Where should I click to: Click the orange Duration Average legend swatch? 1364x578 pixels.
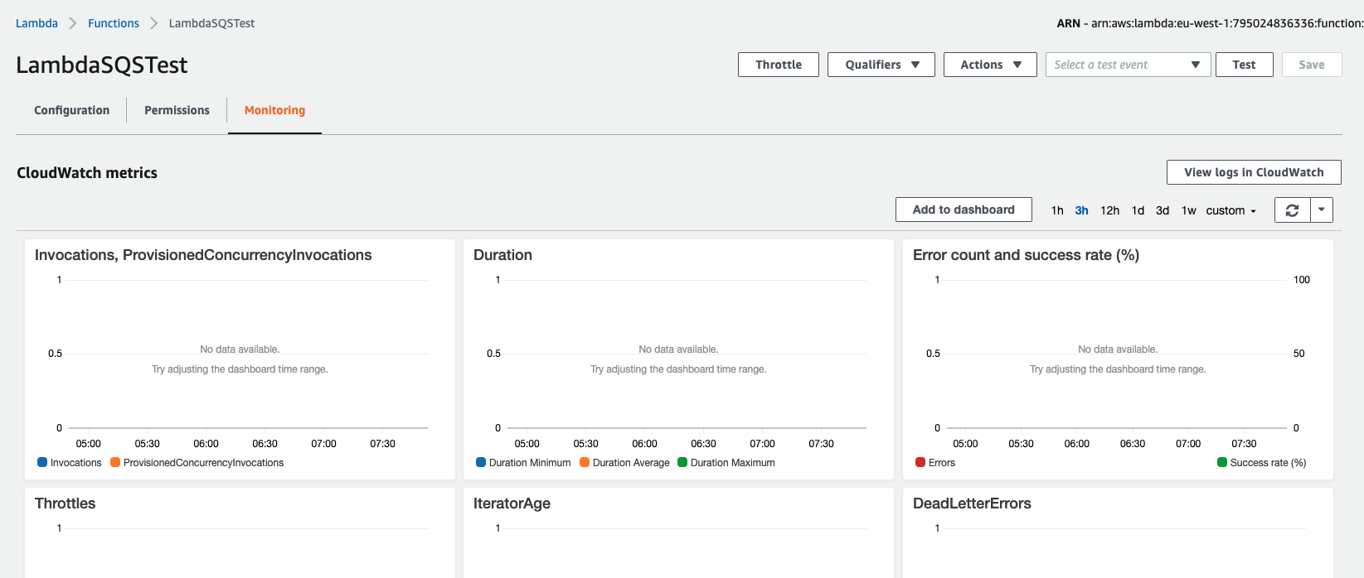coord(585,462)
